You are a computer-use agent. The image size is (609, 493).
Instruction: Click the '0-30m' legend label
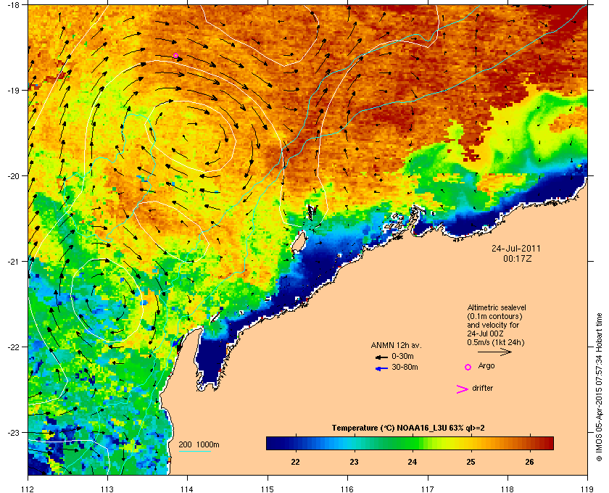click(402, 356)
